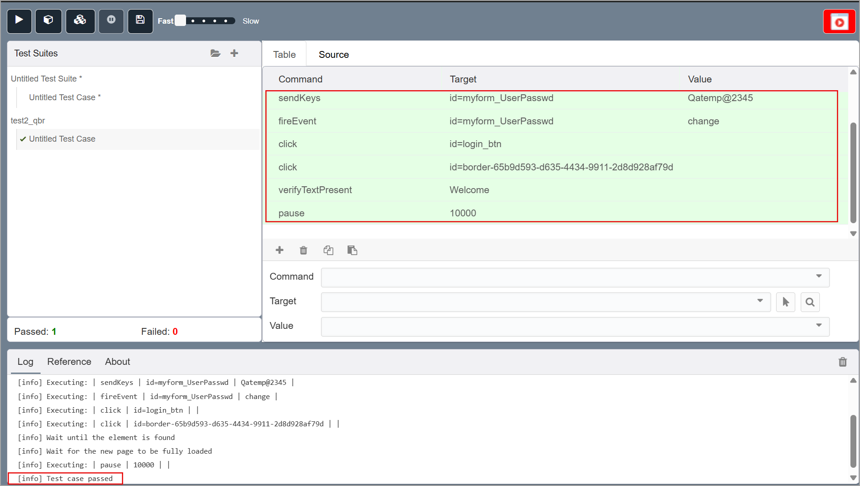Click the red Record button

tap(839, 22)
